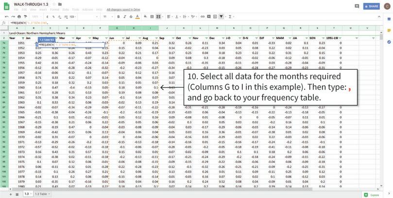Screen dimensions: 393x198
Task: Click the Redo icon
Action: (13, 17)
